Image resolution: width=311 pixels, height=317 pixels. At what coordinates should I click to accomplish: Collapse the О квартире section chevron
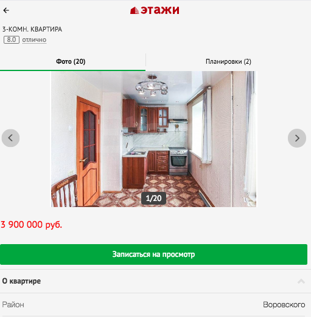[301, 281]
